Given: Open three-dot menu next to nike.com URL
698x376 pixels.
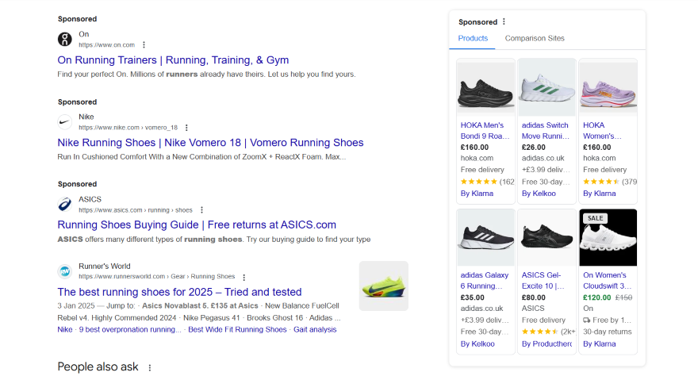Looking at the screenshot, I should coord(186,128).
